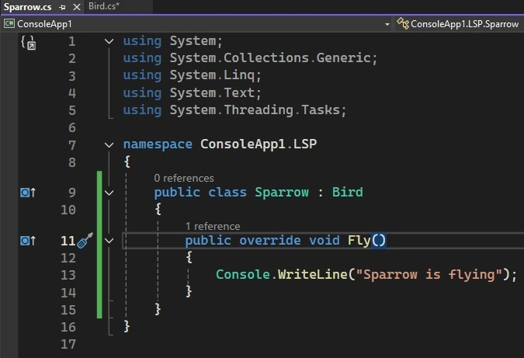Screen dimensions: 524x358
Task: Click the namespace keyword on line 7
Action: click(x=158, y=144)
